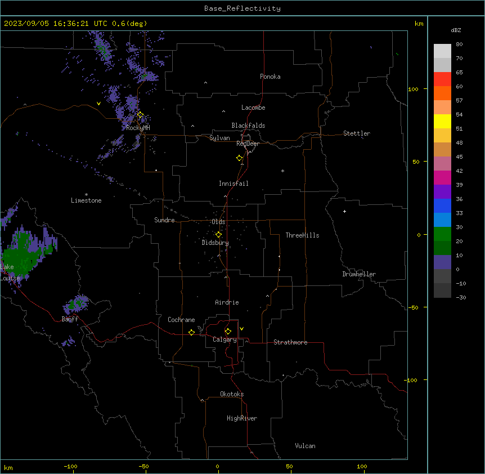The width and height of the screenshot is (485, 474).
Task: Select the yellow station marker south of RedDeer
Action: point(240,158)
